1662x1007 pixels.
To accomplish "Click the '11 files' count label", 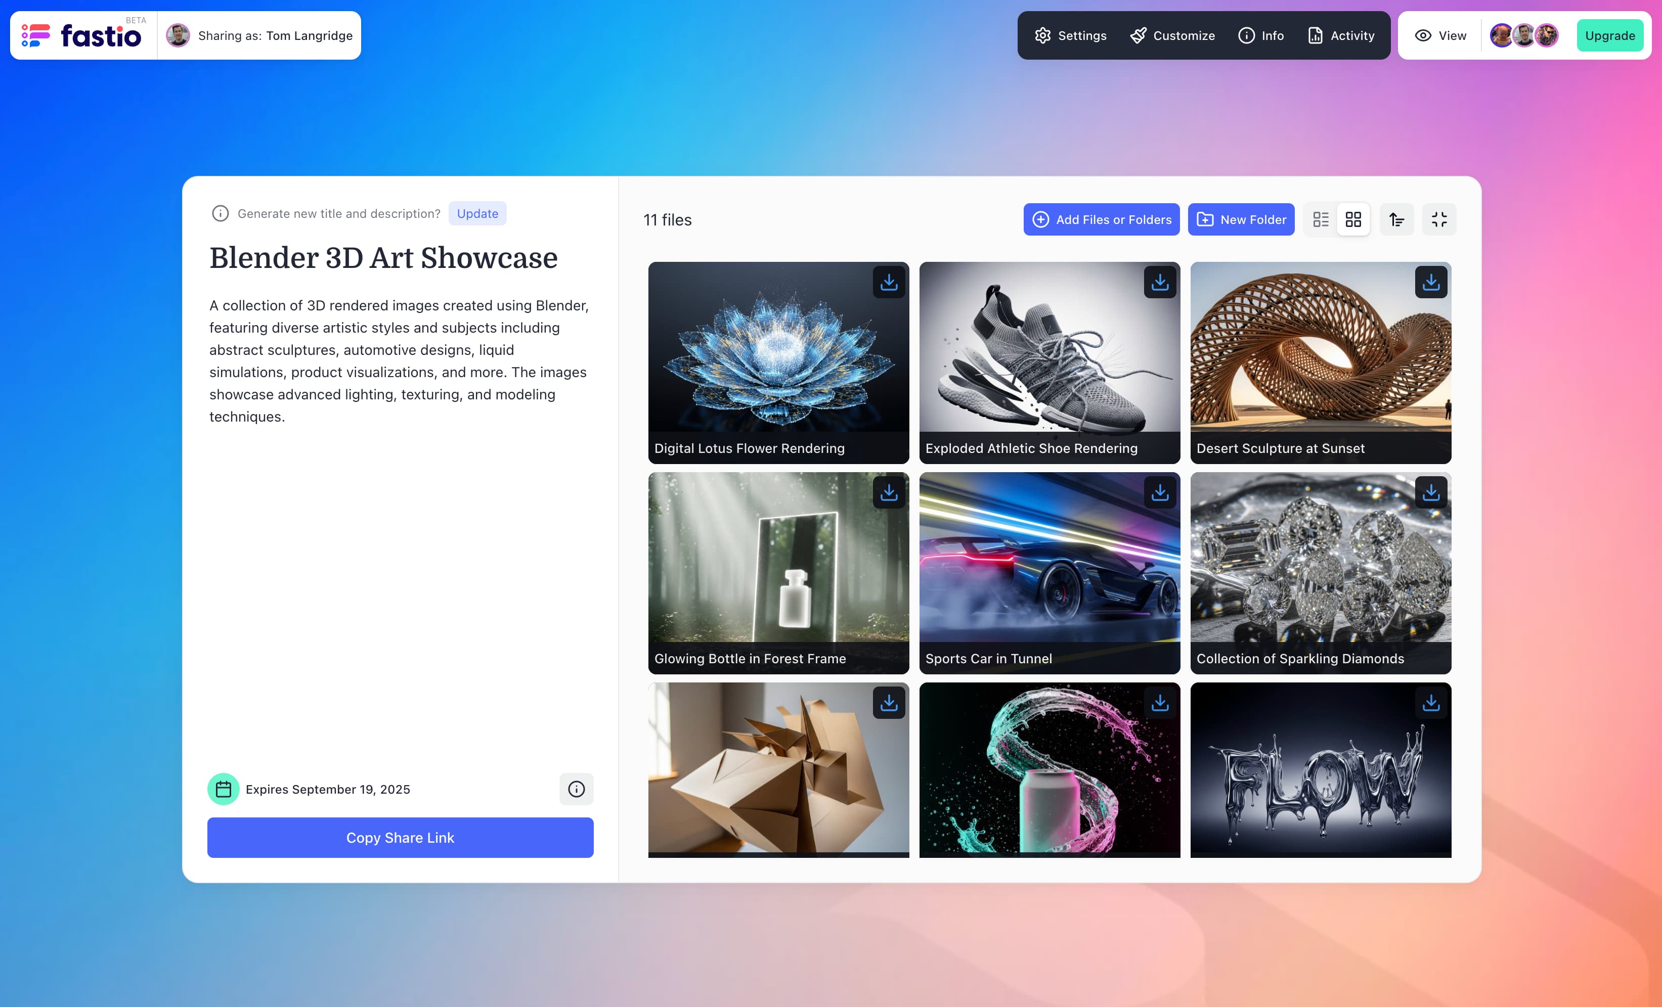I will coord(667,220).
